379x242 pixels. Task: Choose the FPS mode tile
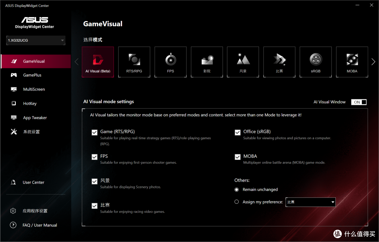[x=171, y=62]
